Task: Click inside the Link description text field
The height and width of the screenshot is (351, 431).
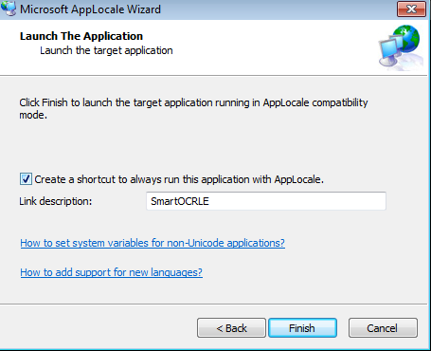Action: click(x=266, y=201)
